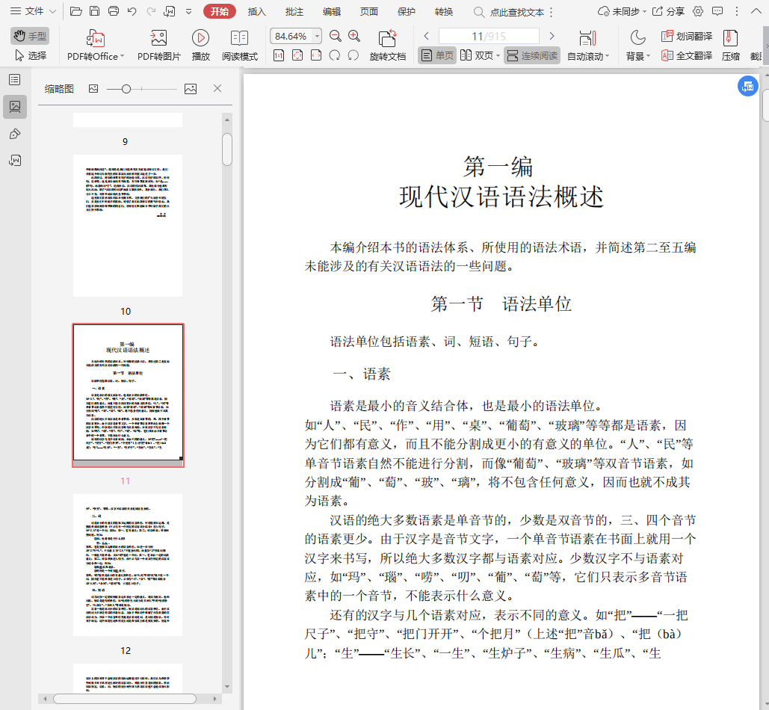Collapse the ribbon with the chevron
This screenshot has height=710, width=769.
[756, 11]
